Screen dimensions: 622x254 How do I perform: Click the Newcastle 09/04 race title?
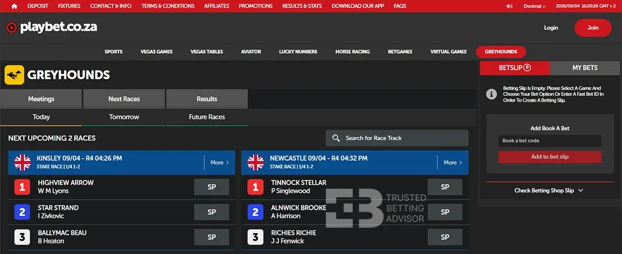tap(319, 158)
